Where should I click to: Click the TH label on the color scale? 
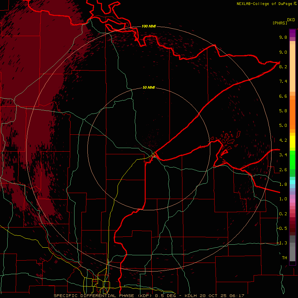point(284,258)
